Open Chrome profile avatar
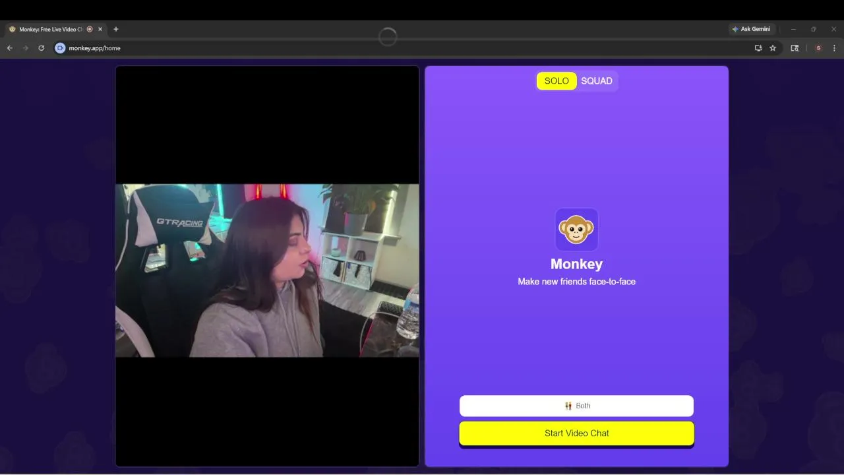Image resolution: width=844 pixels, height=475 pixels. click(818, 48)
